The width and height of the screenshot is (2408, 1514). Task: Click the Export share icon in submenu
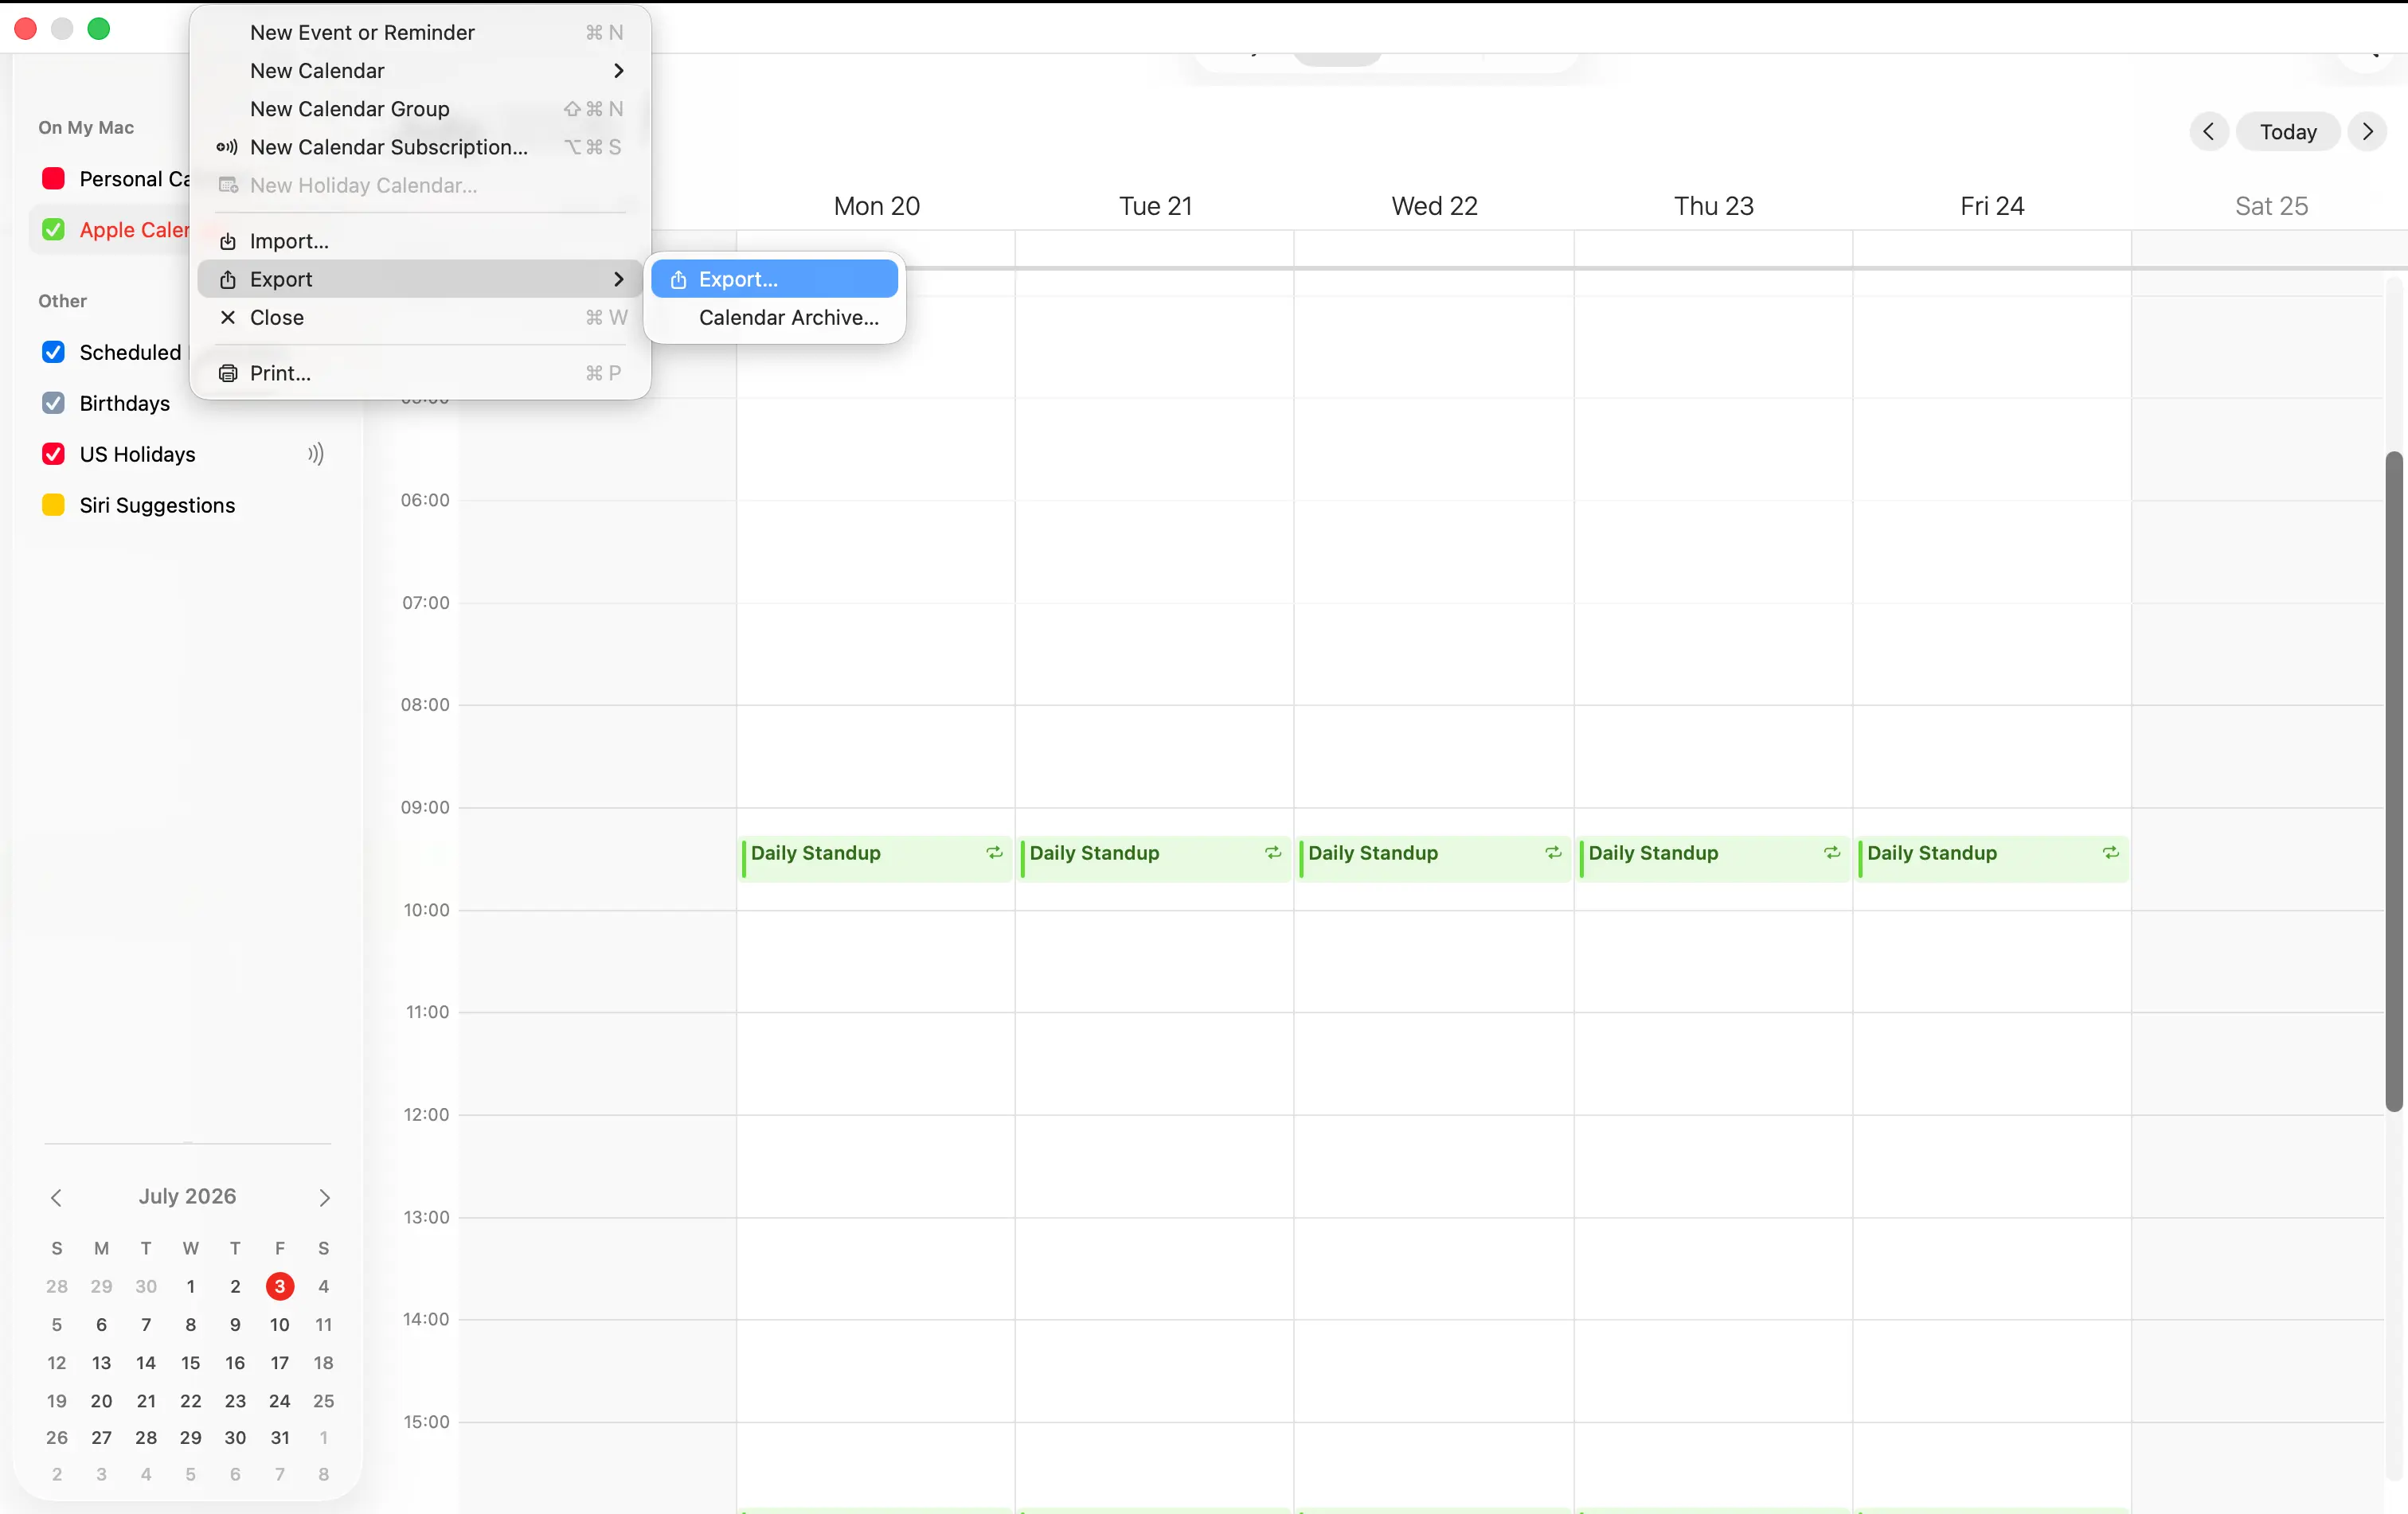point(678,280)
